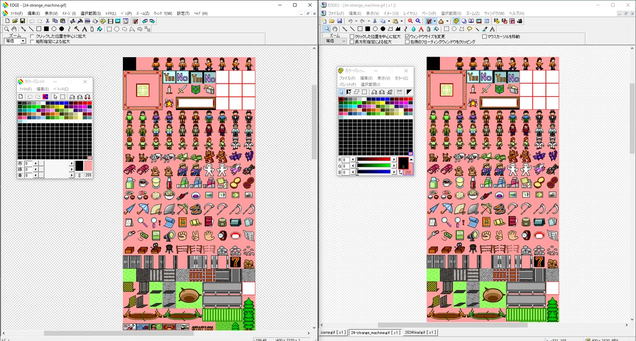Switch to 24-strange_machine.gif tab in EDGE2

click(x=375, y=332)
